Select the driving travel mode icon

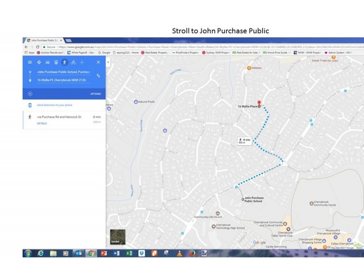pos(47,62)
